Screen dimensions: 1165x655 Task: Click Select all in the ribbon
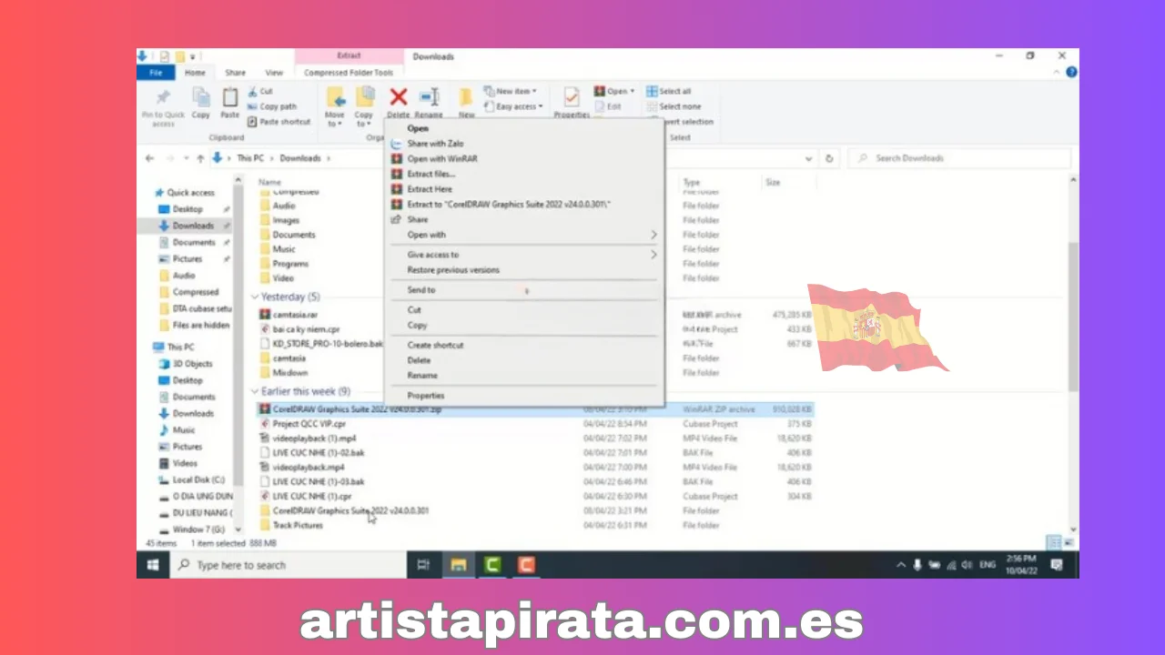pos(669,91)
